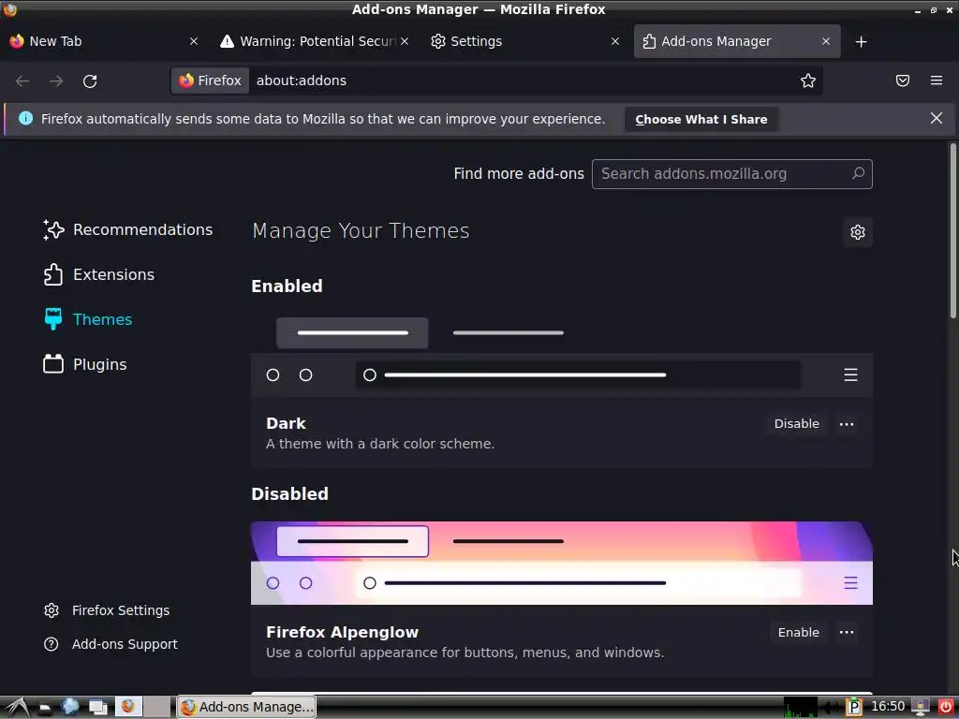
Task: Click the Dark theme name
Action: click(286, 423)
